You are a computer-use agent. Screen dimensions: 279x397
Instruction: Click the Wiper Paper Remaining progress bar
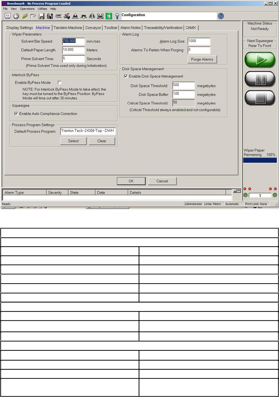pyautogui.click(x=260, y=160)
